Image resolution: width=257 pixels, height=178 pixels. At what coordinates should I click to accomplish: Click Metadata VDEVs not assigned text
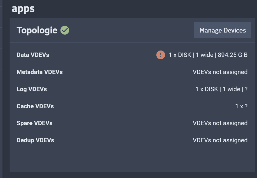[220, 72]
